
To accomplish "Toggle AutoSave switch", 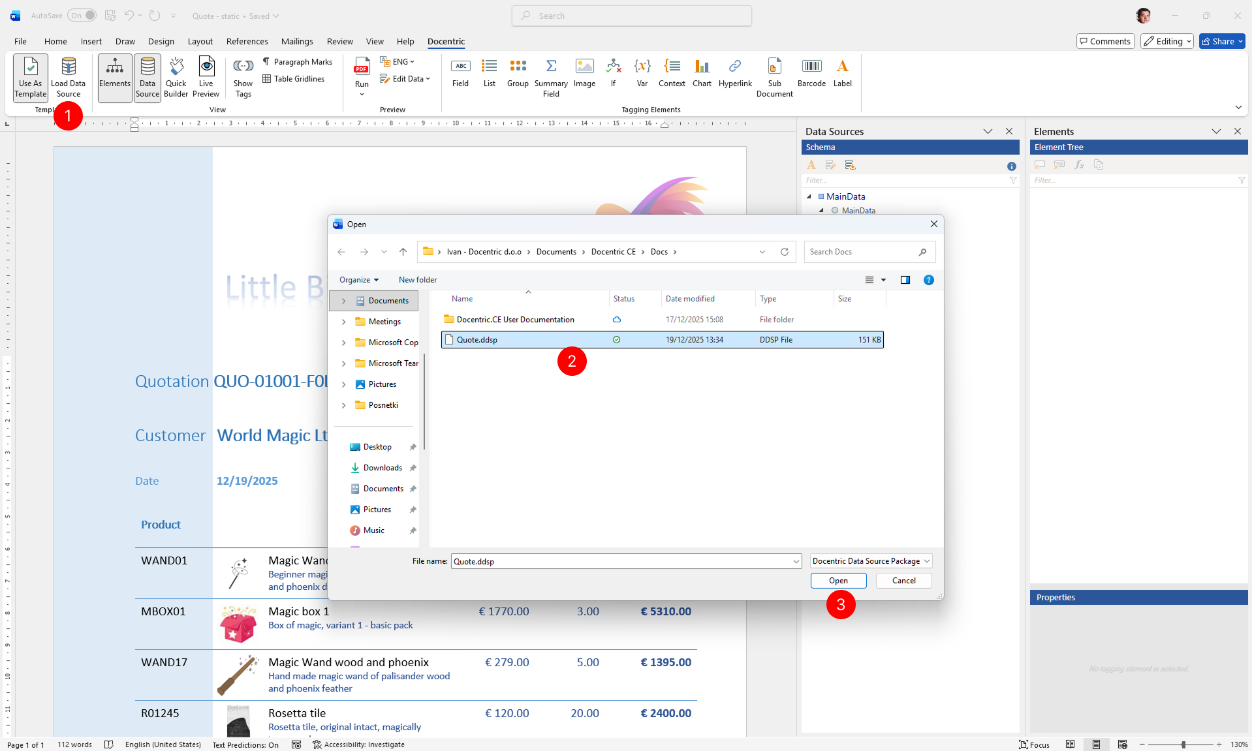I will [82, 16].
